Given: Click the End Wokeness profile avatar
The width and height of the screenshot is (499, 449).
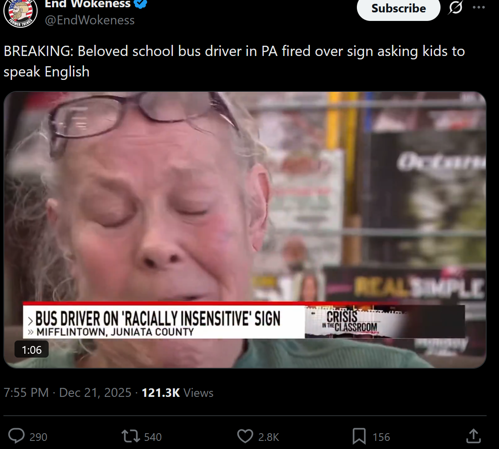Looking at the screenshot, I should [20, 13].
